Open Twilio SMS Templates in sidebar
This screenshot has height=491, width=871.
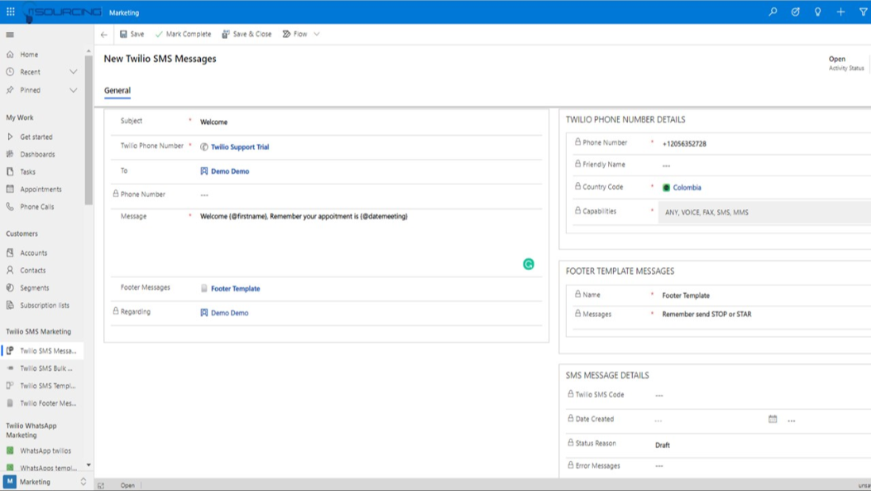42,385
